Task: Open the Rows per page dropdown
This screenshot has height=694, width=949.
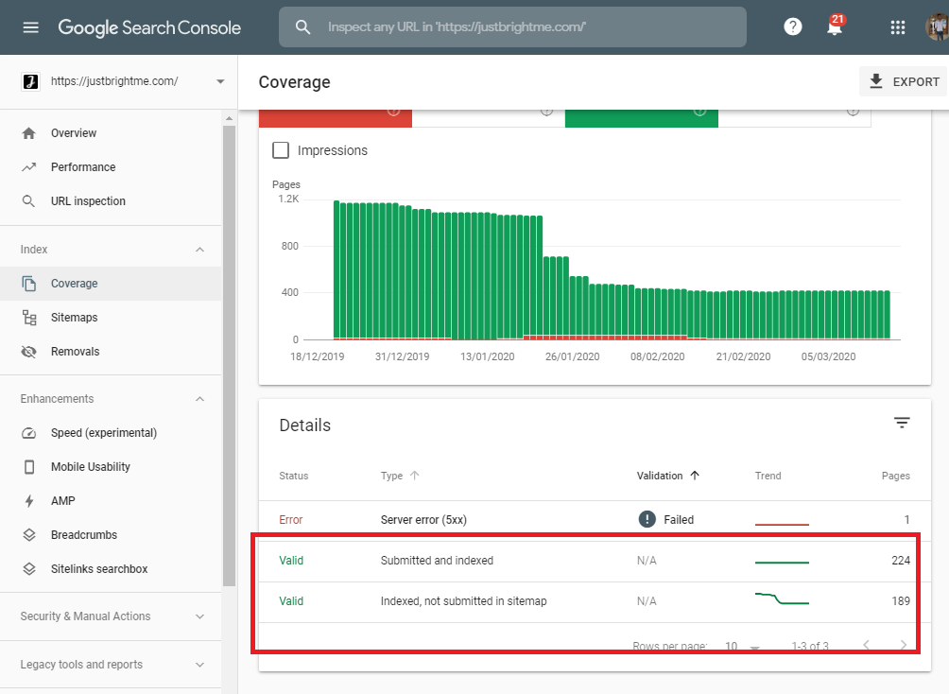Action: tap(742, 646)
